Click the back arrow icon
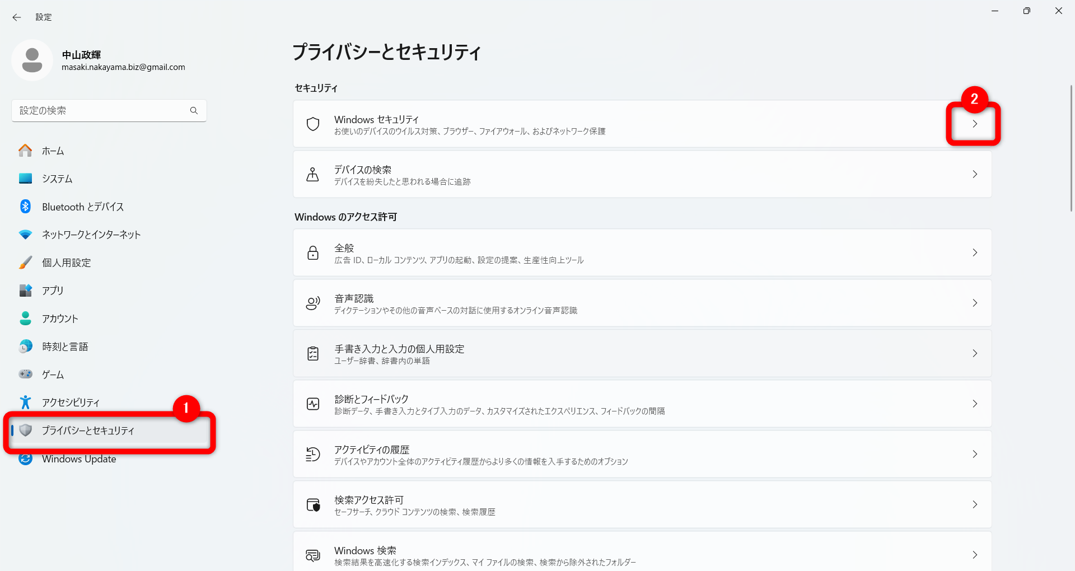The image size is (1075, 571). [x=17, y=17]
